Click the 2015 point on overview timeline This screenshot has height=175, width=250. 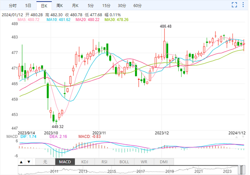(x=112, y=171)
